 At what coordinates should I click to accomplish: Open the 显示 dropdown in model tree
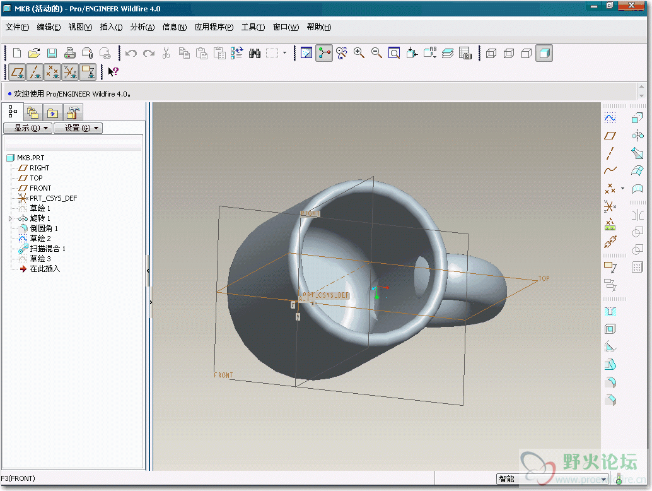pyautogui.click(x=28, y=128)
